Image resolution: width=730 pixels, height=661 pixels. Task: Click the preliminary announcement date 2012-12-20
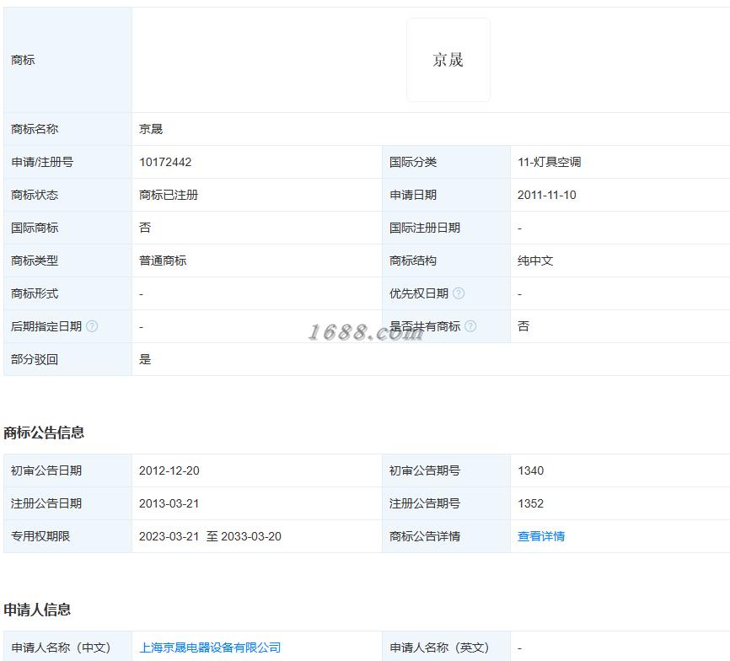[x=169, y=470]
